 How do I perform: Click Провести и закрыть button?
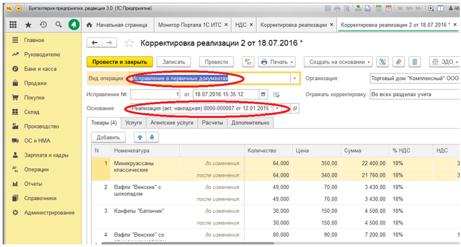click(x=120, y=62)
